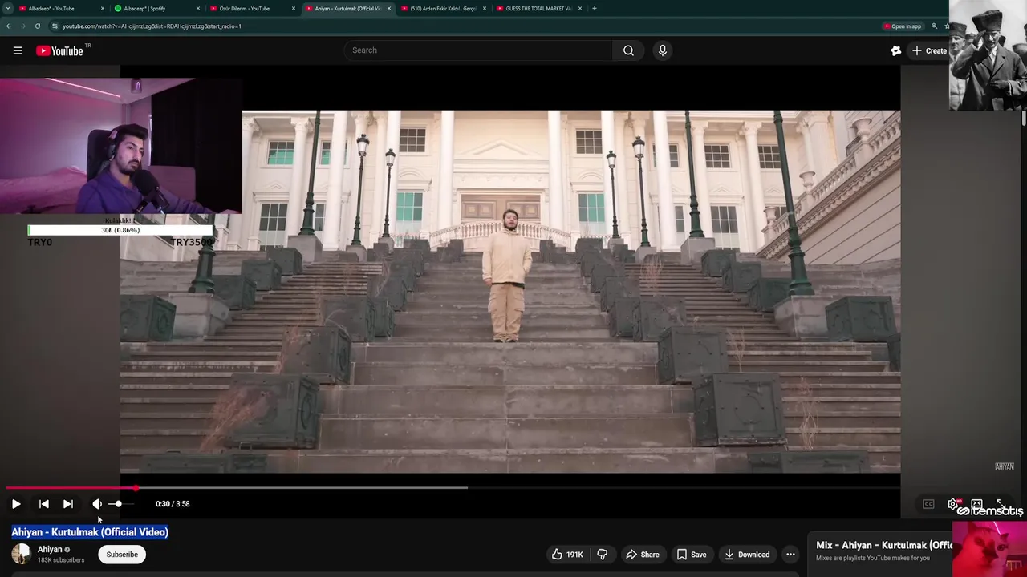Image resolution: width=1027 pixels, height=577 pixels.
Task: Start voice search with microphone icon
Action: (662, 50)
